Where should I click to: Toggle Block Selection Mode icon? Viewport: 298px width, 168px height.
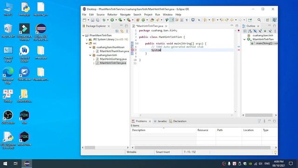[182, 20]
